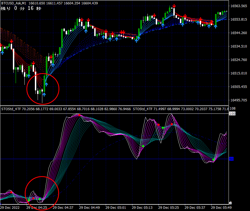250x211 pixels.
Task: Click the 108 scale value in indicator window
Action: tap(232, 109)
